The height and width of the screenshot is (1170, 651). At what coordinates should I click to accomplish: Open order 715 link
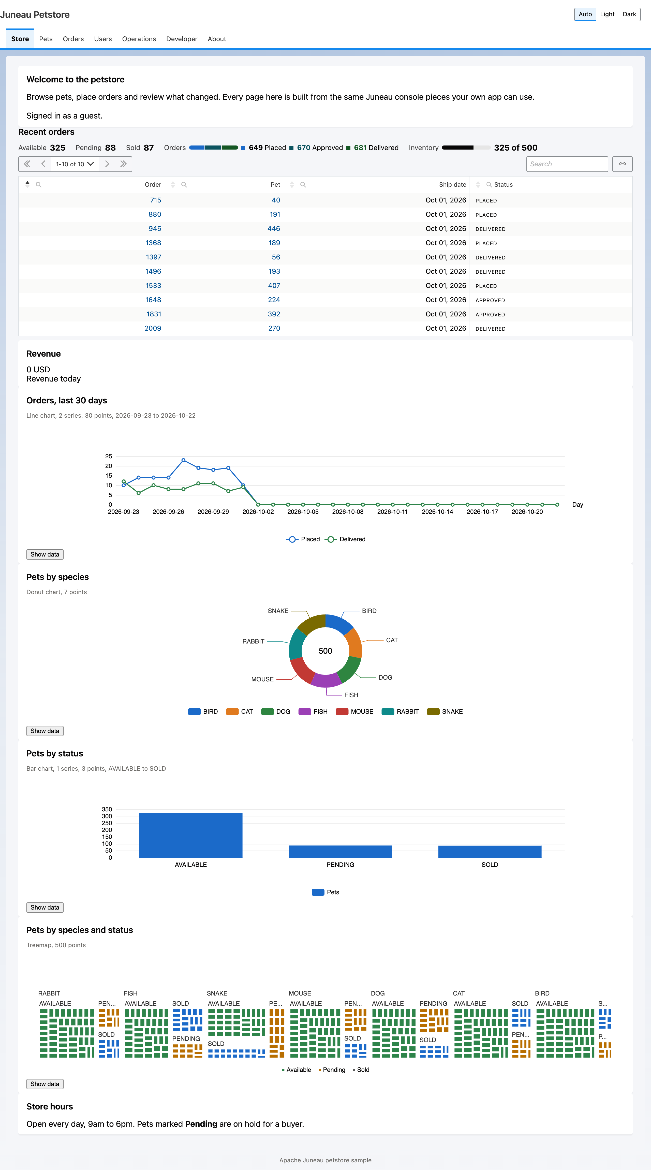(155, 200)
